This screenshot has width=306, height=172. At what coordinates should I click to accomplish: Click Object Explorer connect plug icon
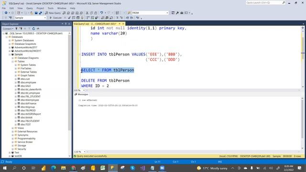(17, 29)
